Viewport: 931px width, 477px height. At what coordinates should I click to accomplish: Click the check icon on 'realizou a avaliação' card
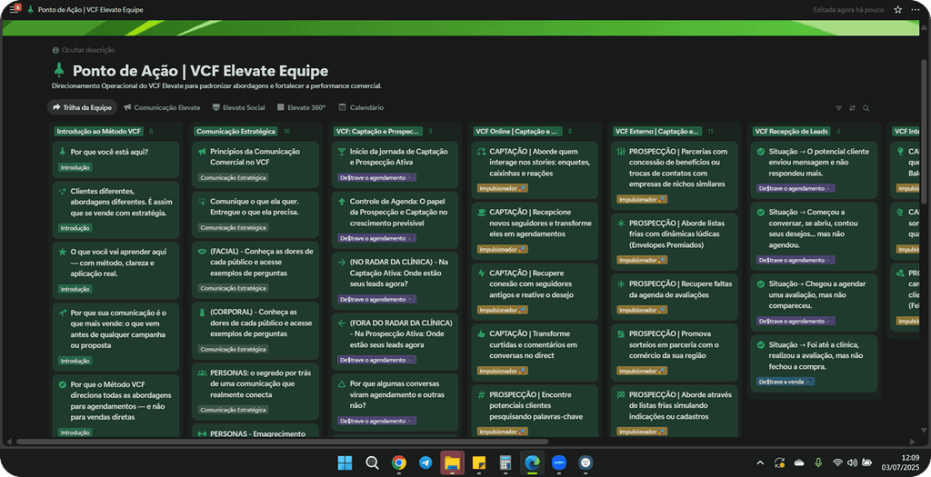761,344
